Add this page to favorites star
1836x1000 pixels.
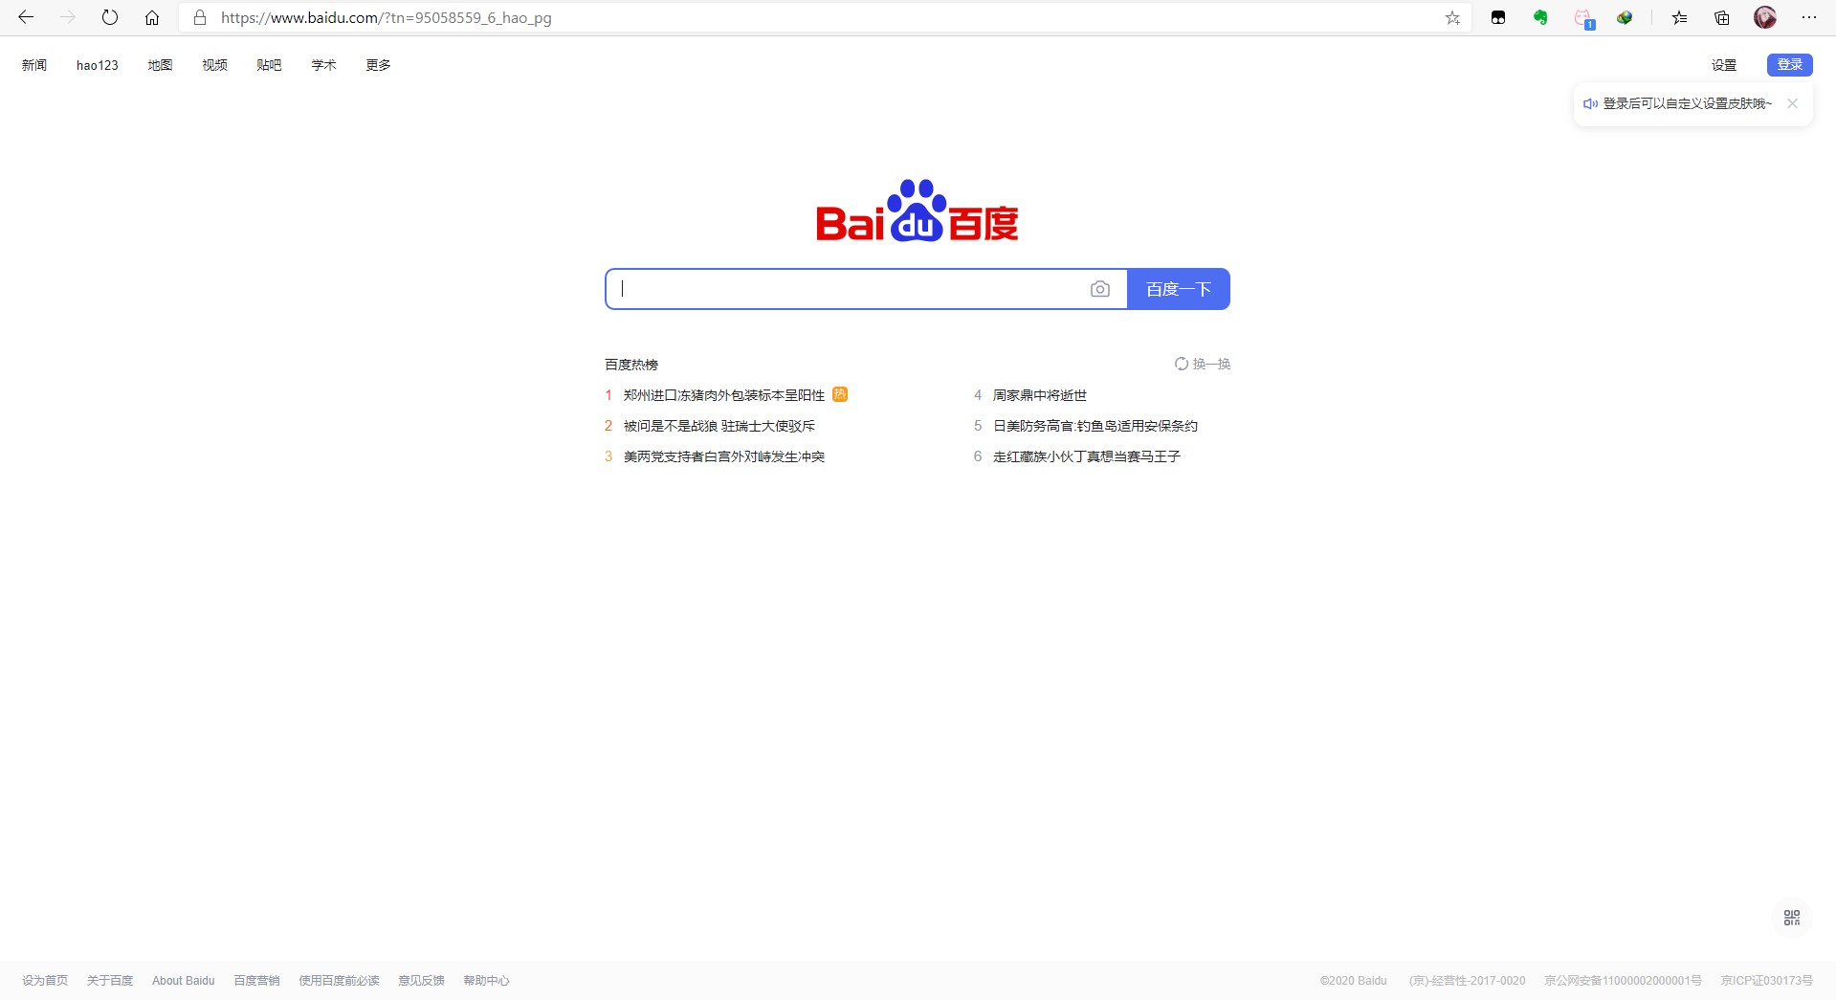[x=1452, y=17]
